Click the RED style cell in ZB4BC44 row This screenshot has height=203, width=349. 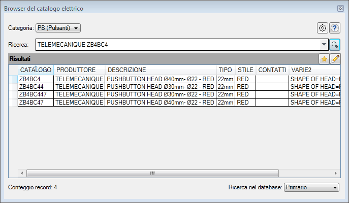(x=245, y=87)
